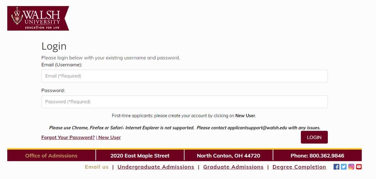Image resolution: width=376 pixels, height=179 pixels.
Task: Select Office of Admissions in footer bar
Action: click(51, 156)
